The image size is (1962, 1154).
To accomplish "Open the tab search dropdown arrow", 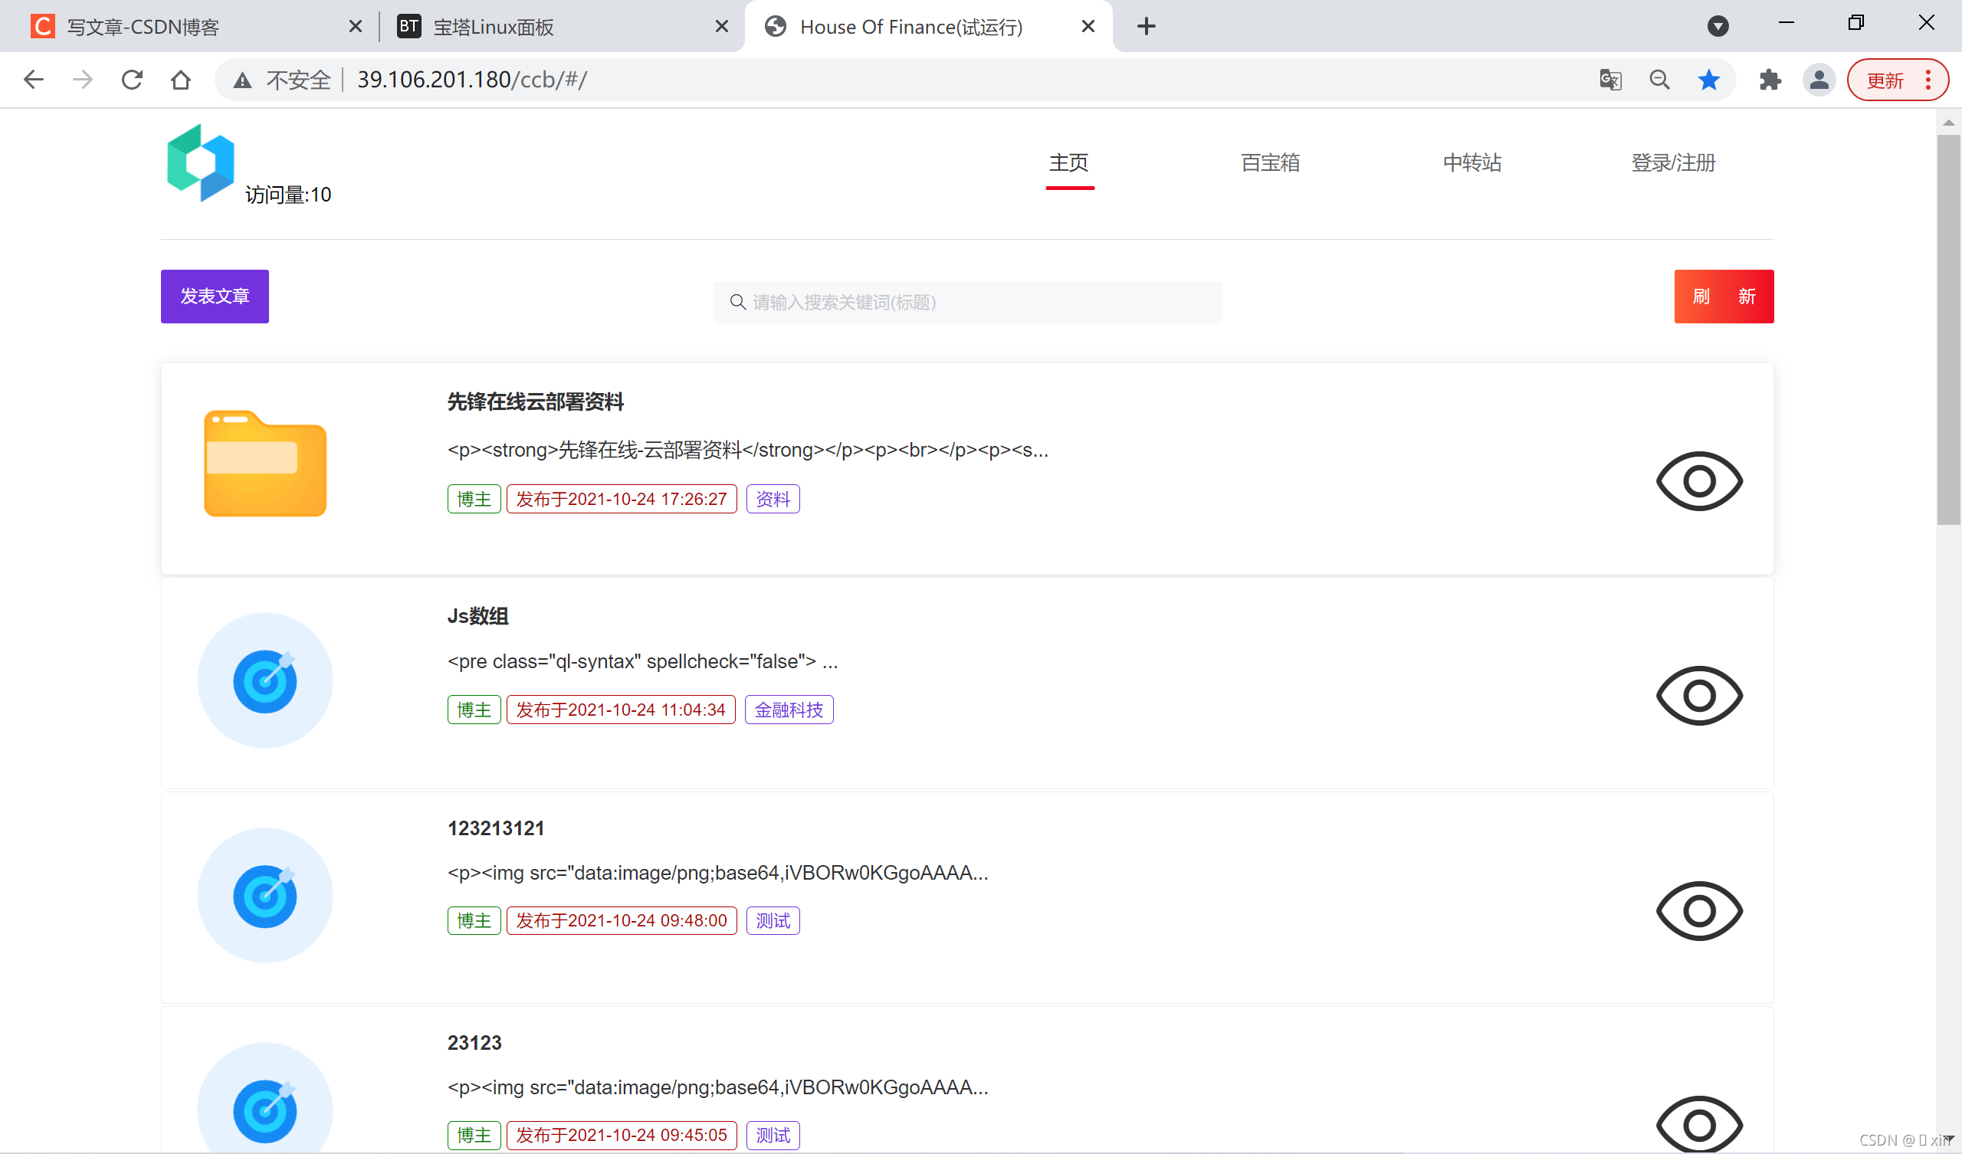I will coord(1718,27).
